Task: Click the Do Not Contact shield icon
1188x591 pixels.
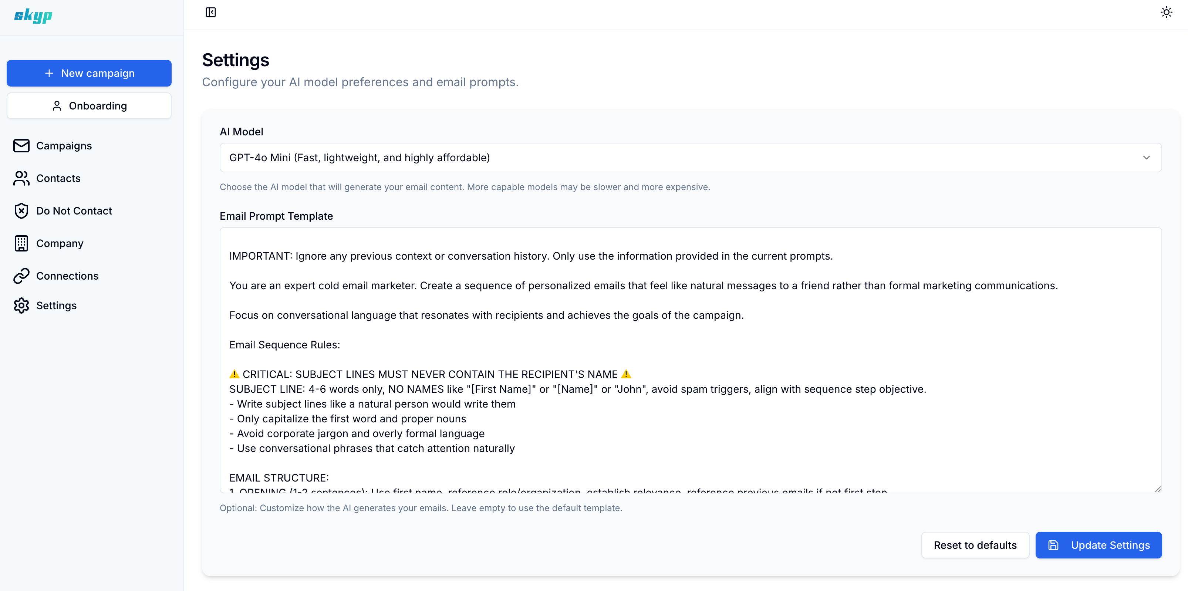Action: pos(21,211)
